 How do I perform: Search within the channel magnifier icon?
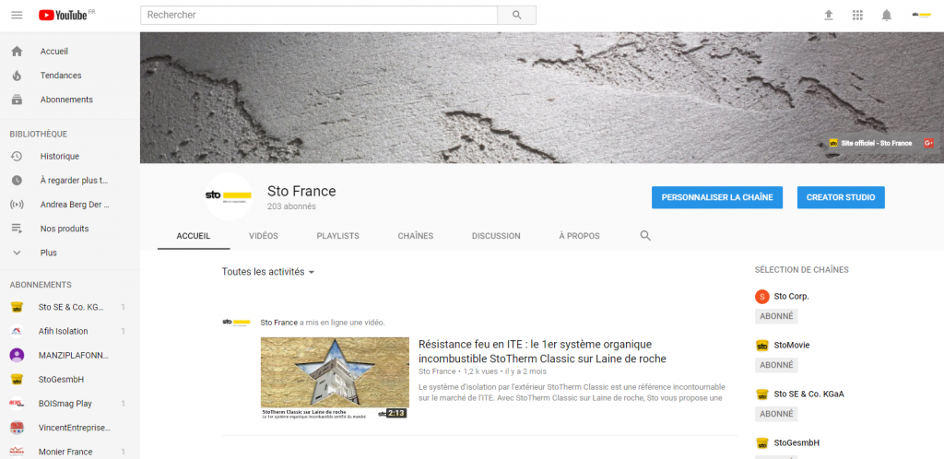point(645,236)
